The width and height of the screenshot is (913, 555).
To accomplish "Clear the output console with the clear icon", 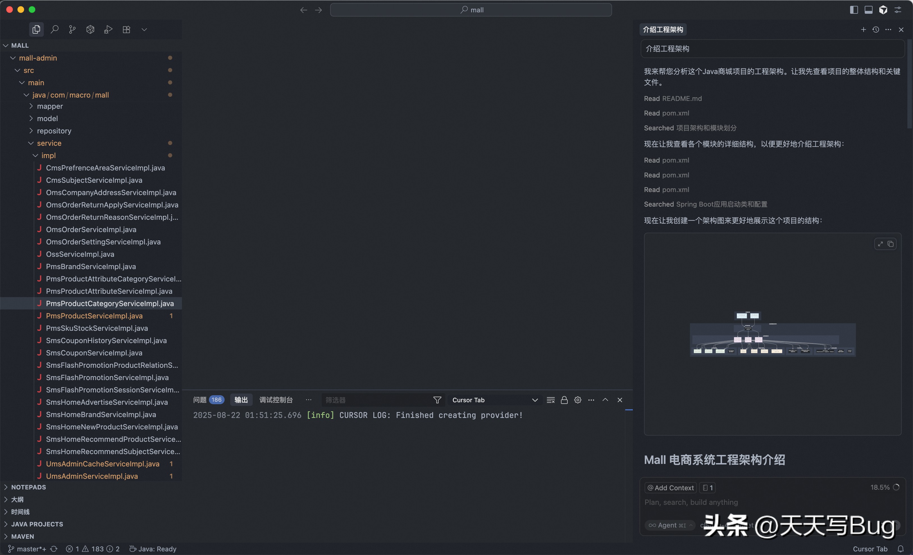I will 551,400.
